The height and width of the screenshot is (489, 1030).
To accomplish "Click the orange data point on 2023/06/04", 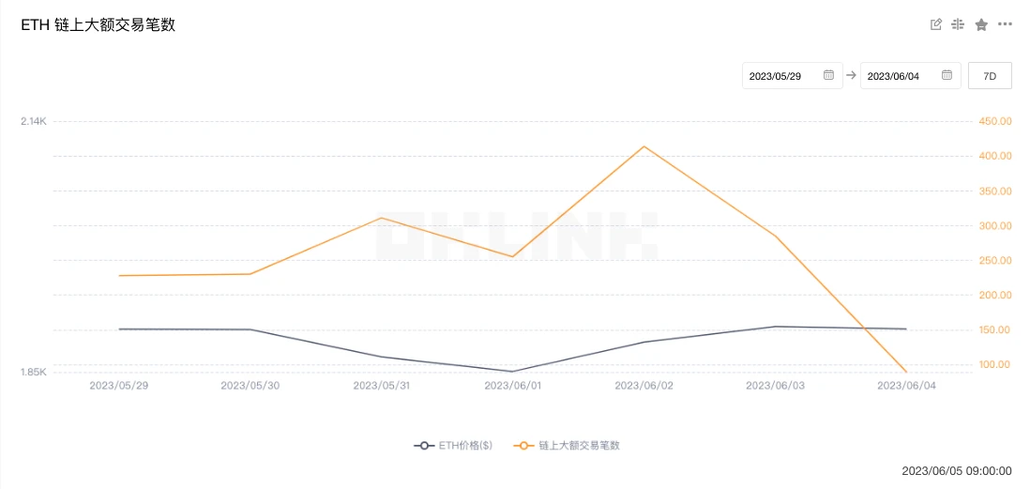I will point(906,372).
